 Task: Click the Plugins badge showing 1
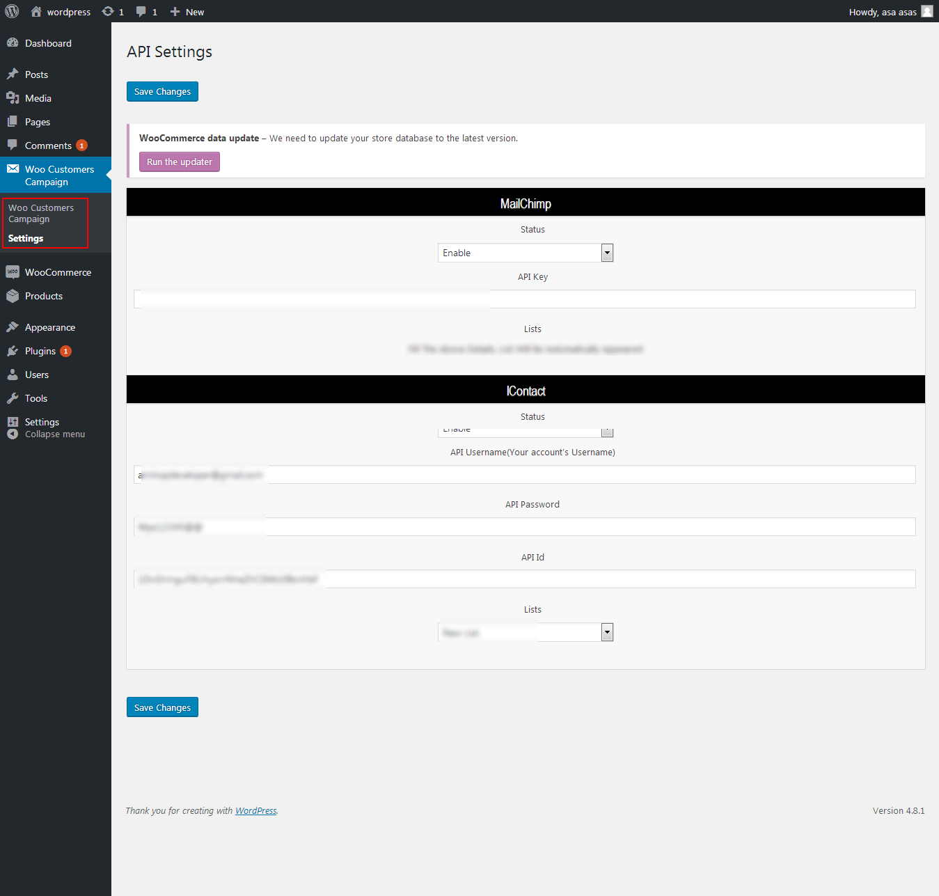click(x=65, y=351)
